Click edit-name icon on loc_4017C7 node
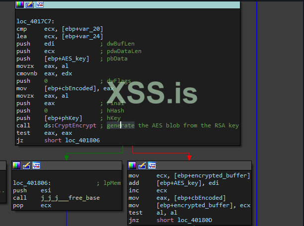This screenshot has width=304, height=226. click(30, 4)
